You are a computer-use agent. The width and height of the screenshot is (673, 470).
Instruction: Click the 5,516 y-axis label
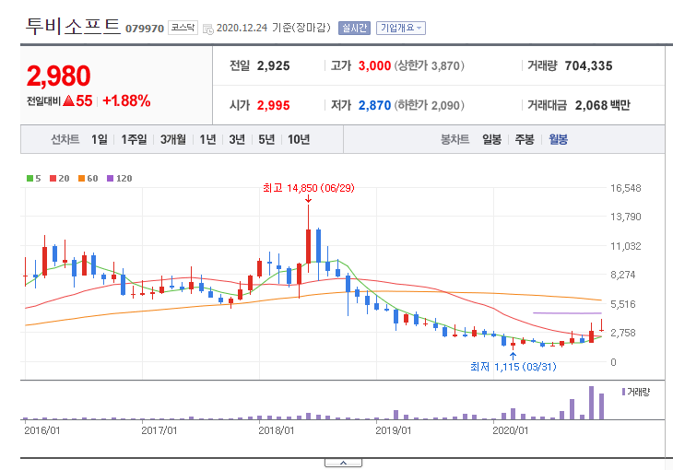tap(623, 304)
